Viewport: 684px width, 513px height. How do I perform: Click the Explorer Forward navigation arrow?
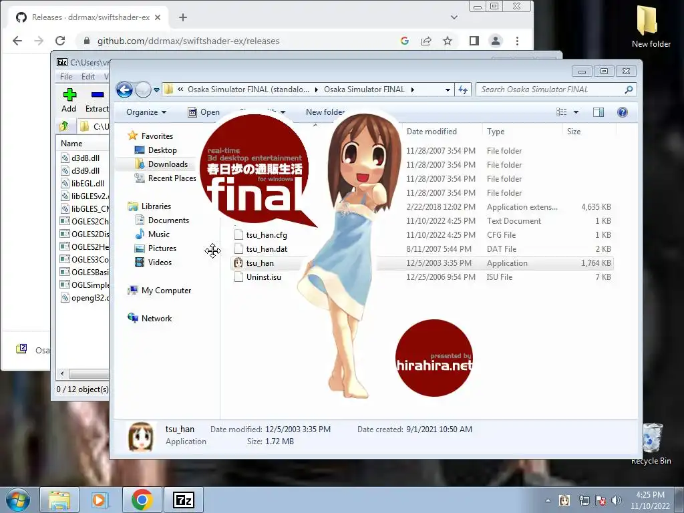(143, 90)
